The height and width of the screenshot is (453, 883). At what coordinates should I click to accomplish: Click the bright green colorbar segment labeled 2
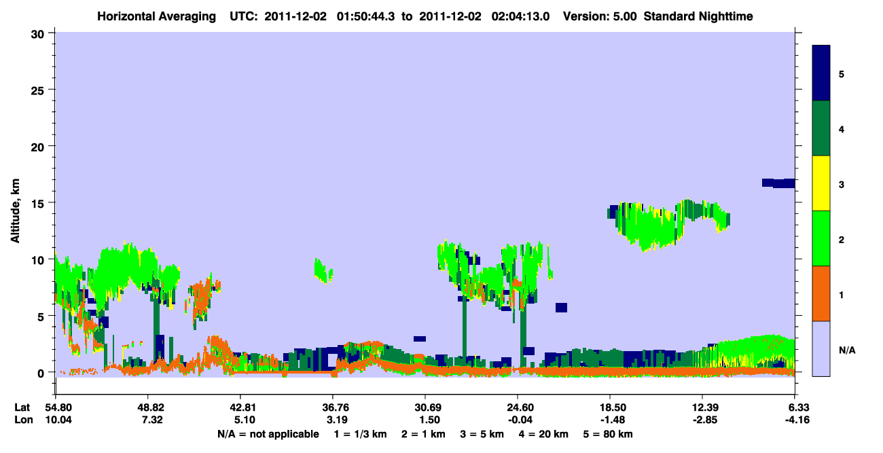(821, 238)
